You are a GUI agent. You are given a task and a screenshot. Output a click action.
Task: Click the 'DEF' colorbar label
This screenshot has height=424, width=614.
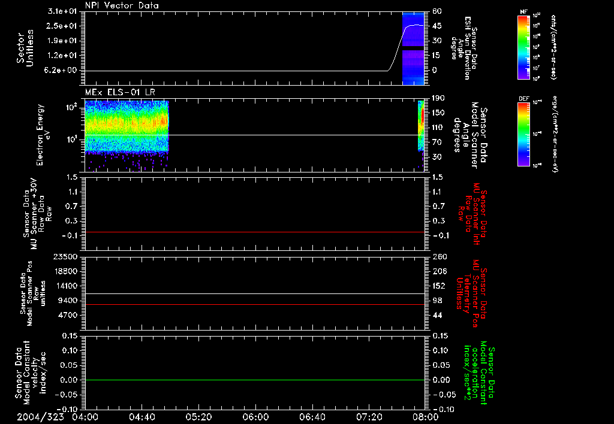pos(524,99)
